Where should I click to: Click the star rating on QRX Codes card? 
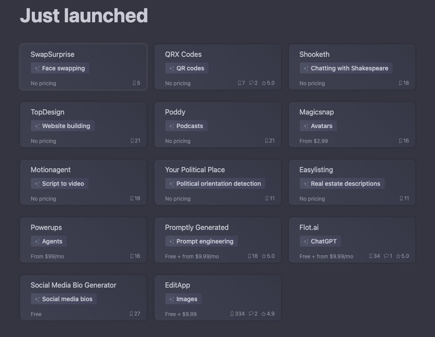268,83
